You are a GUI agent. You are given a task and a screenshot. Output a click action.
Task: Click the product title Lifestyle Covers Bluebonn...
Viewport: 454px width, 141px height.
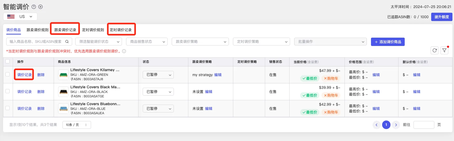(x=95, y=104)
